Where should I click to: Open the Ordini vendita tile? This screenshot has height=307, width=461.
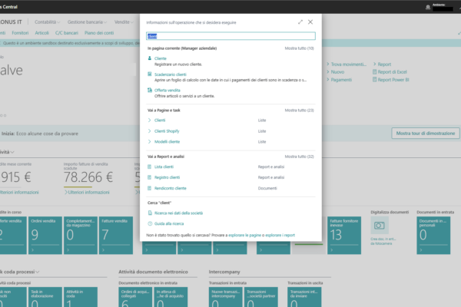point(45,236)
